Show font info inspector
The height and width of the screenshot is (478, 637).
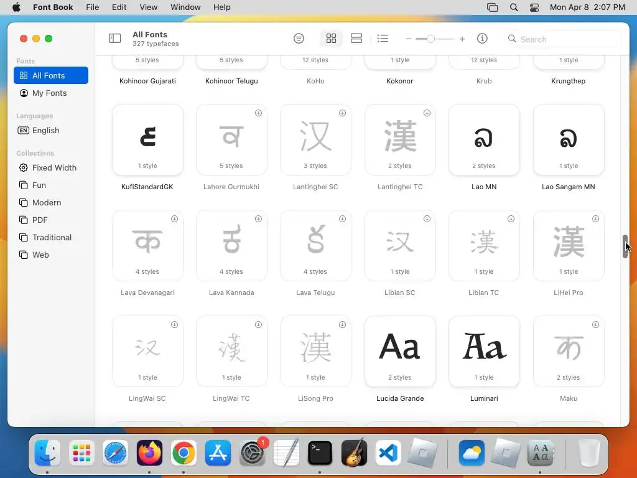pyautogui.click(x=482, y=39)
